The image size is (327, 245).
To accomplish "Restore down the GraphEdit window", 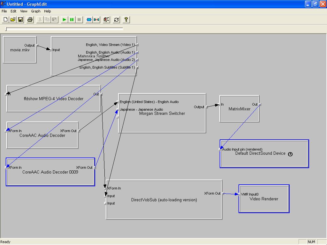I will [x=316, y=4].
